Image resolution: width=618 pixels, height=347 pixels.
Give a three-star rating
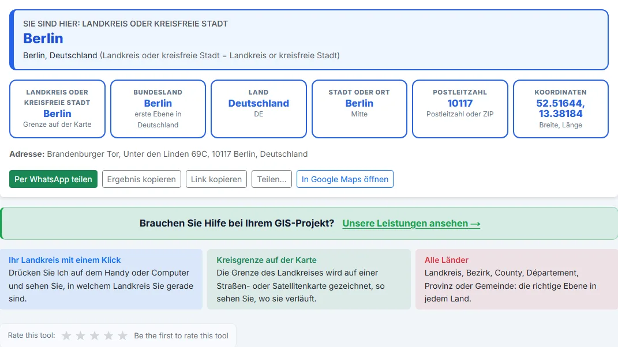[95, 335]
